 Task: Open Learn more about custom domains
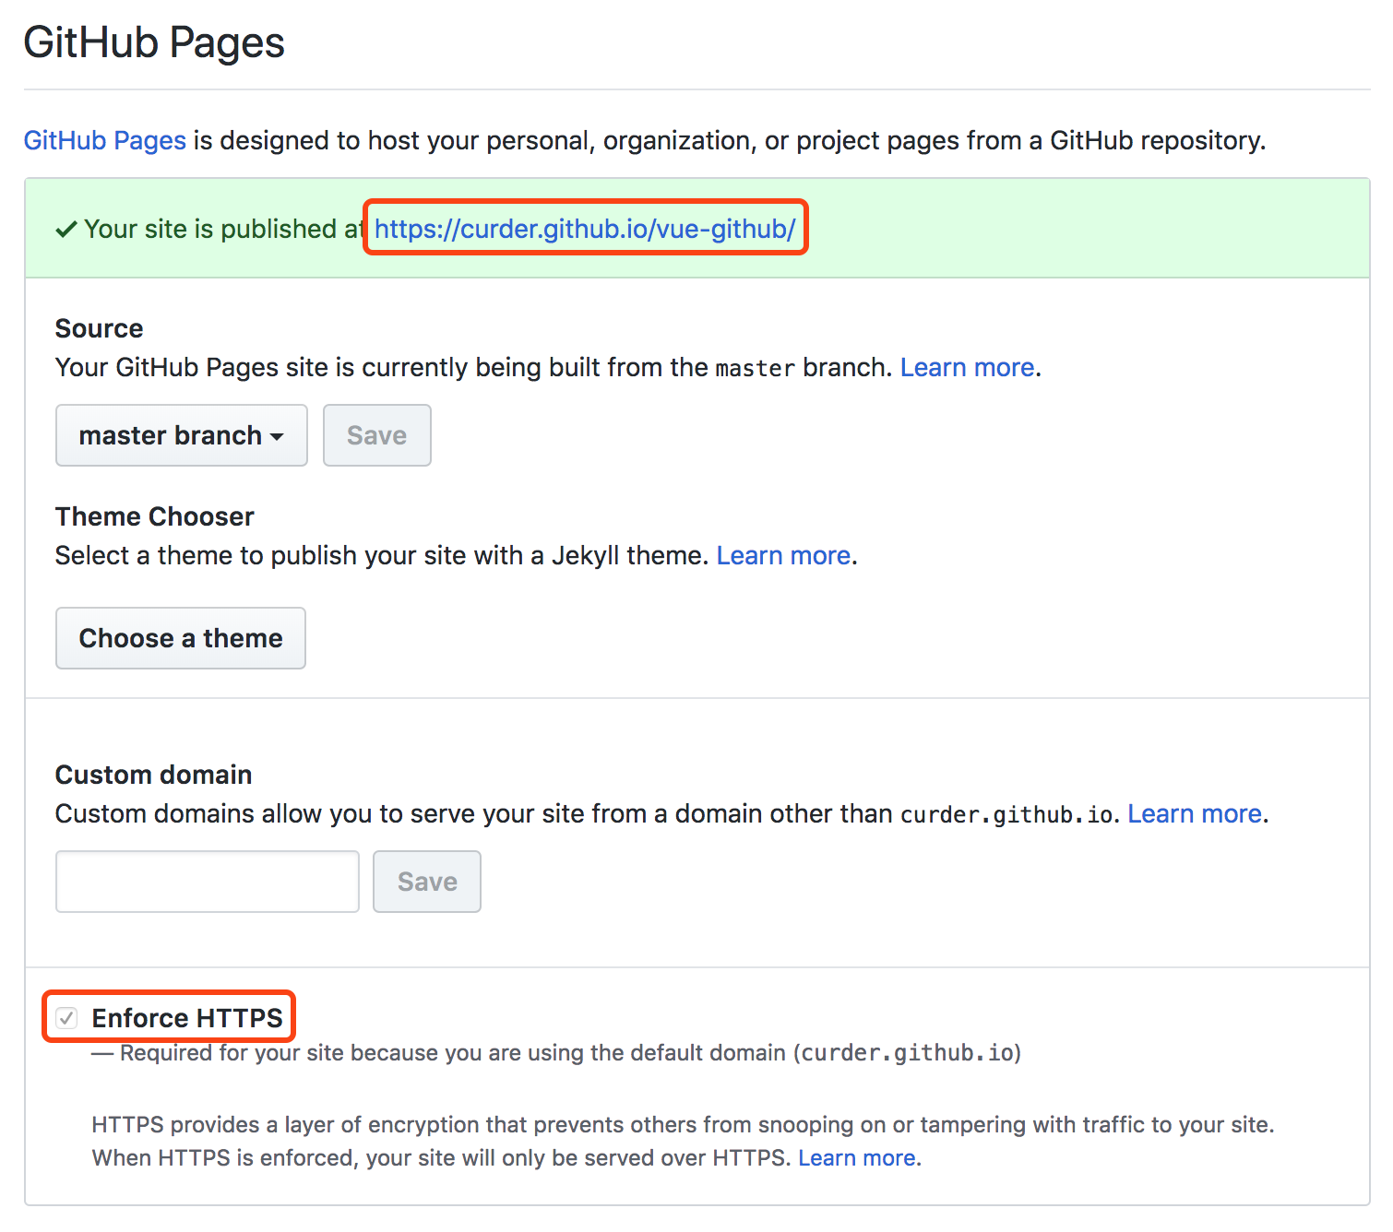click(x=1195, y=813)
